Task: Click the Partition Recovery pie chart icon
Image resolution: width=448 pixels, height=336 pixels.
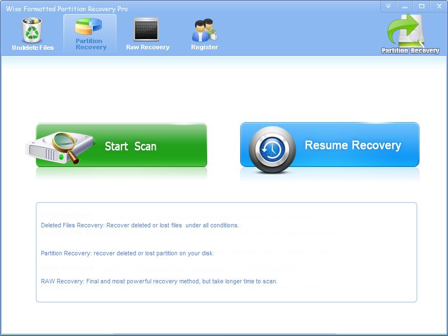Action: pyautogui.click(x=91, y=27)
